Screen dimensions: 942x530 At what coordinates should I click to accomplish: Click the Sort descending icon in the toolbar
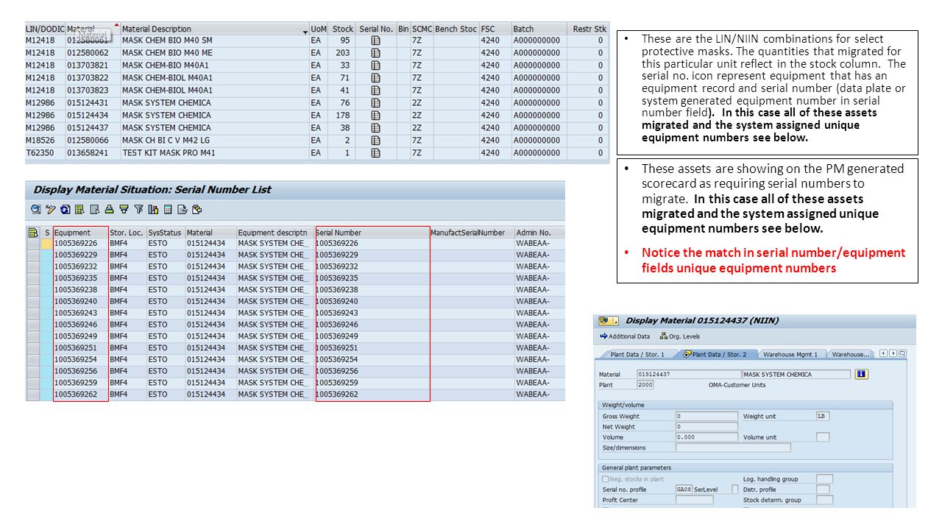[94, 209]
